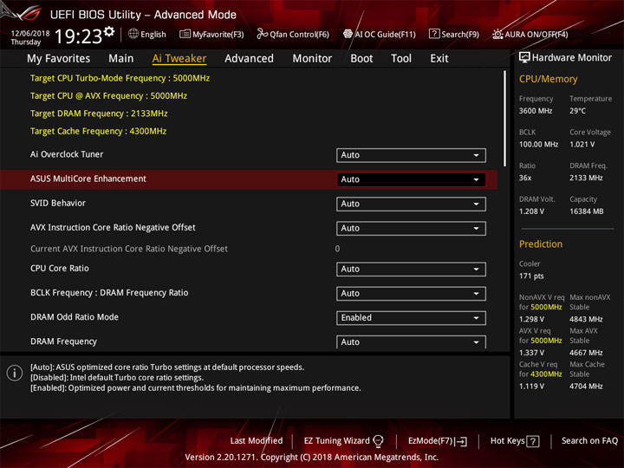Open MyFavorite(F3) menu

click(x=211, y=34)
